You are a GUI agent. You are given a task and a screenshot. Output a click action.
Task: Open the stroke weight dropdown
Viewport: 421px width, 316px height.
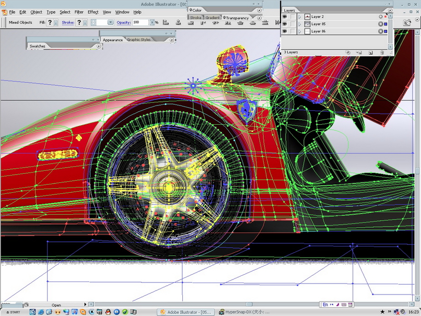(110, 22)
